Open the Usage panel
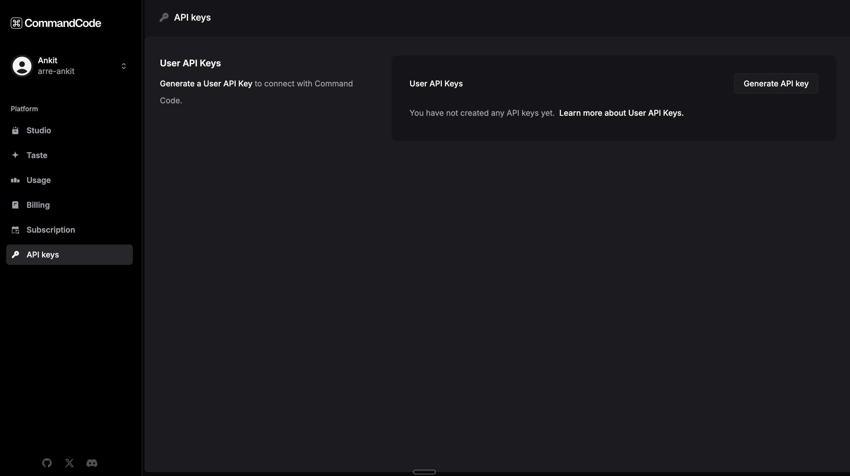Screen dimensions: 850x476 (39, 180)
